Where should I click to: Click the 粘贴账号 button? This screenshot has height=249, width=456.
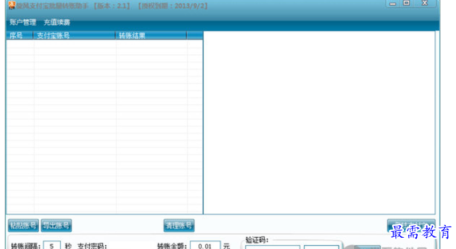(x=23, y=225)
